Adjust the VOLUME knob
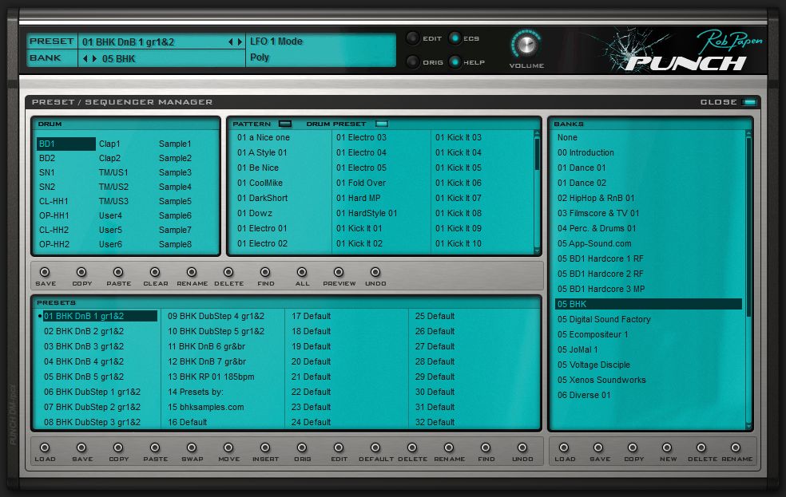 tap(526, 45)
